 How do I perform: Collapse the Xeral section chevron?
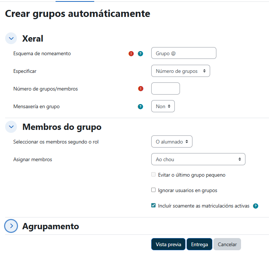click(11, 38)
